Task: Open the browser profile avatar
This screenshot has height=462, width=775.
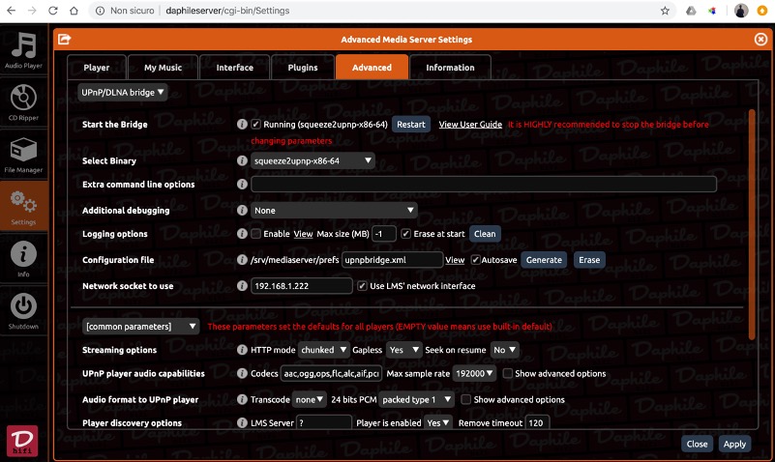Action: [741, 11]
